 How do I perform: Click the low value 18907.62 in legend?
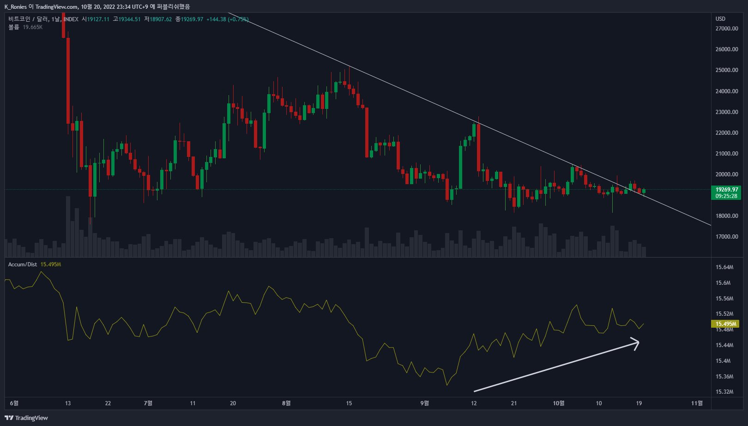click(x=161, y=19)
